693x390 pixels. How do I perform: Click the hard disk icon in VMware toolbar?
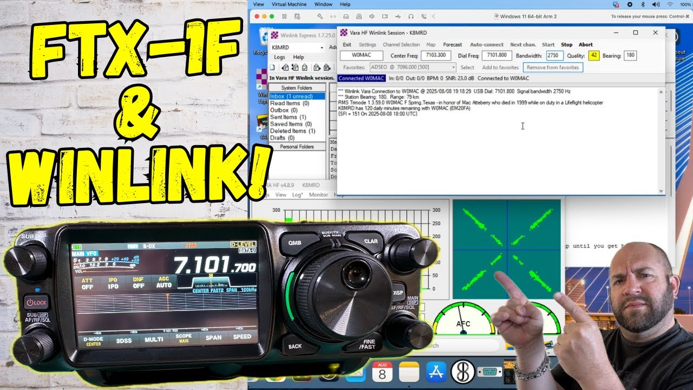(346, 16)
